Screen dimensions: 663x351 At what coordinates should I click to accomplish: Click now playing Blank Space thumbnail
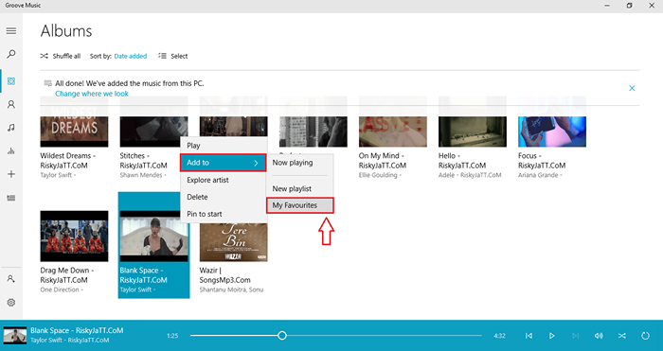point(15,335)
